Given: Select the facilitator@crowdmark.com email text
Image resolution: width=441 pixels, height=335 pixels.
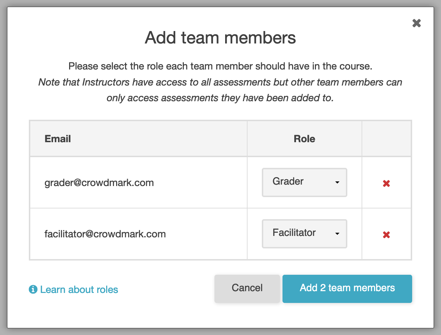Looking at the screenshot, I should (105, 234).
